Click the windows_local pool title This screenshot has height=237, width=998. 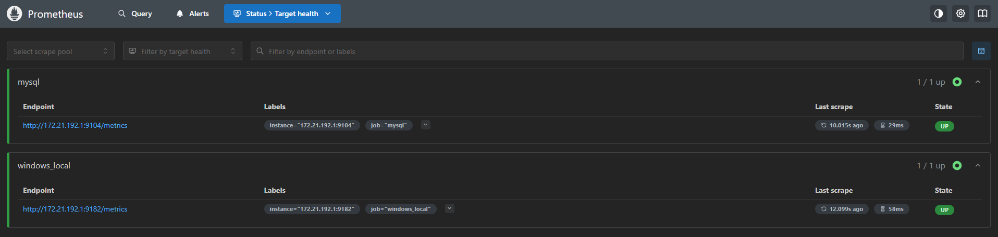pos(44,166)
